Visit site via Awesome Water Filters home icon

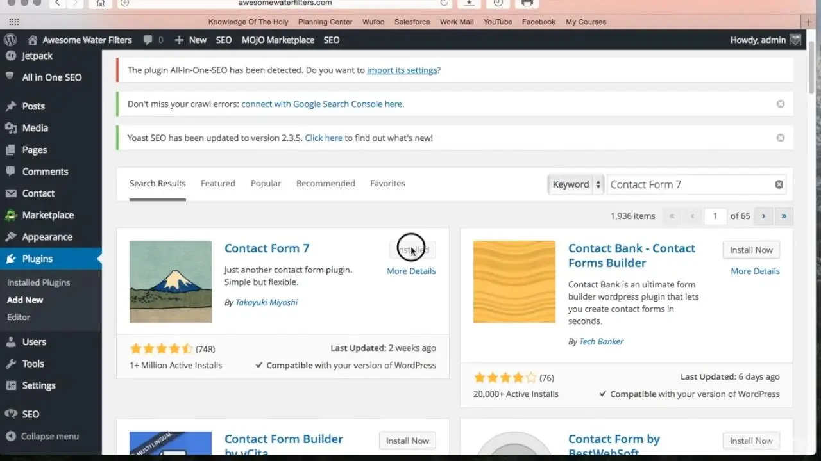tap(80, 40)
